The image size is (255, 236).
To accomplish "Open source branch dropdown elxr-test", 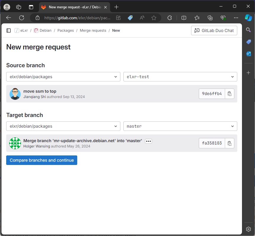I will click(180, 77).
